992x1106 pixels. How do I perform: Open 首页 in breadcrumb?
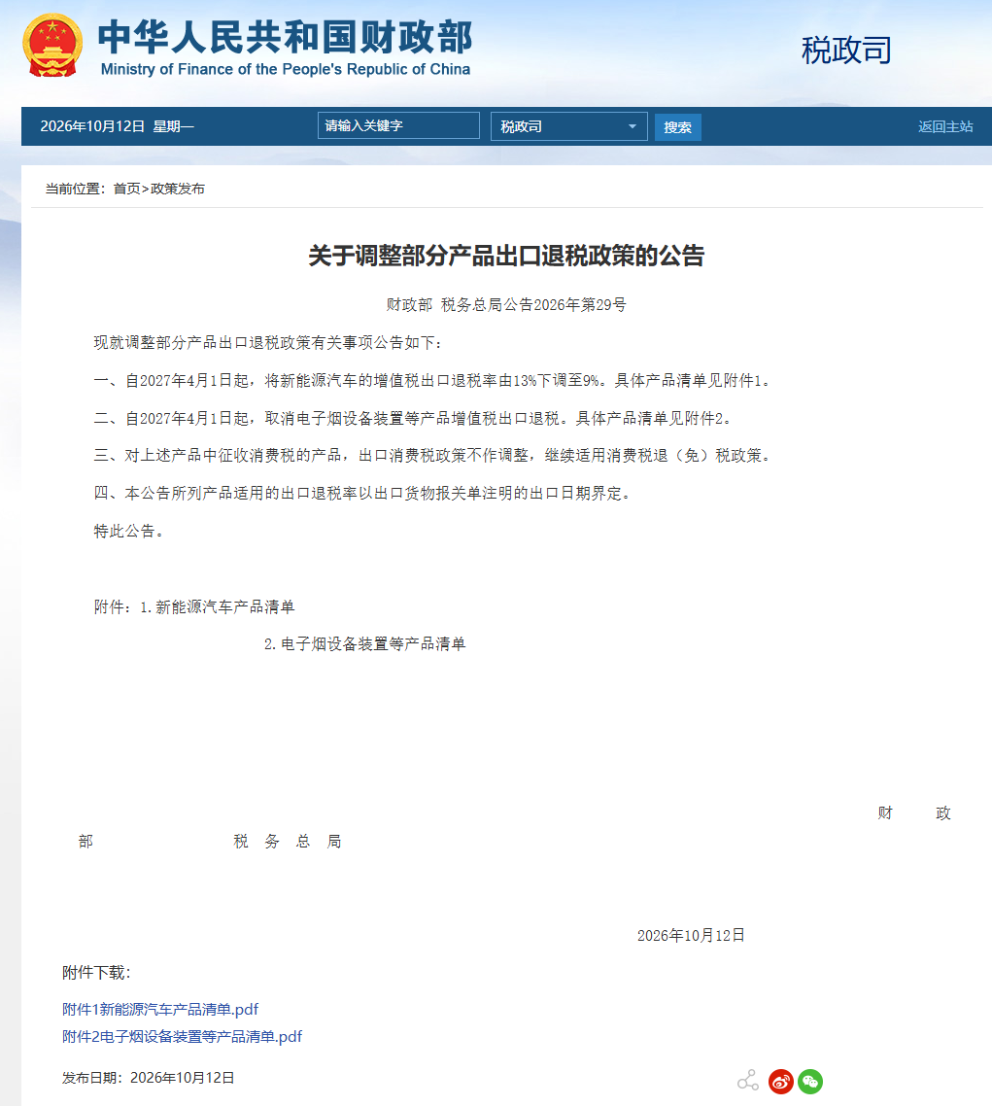pos(127,189)
